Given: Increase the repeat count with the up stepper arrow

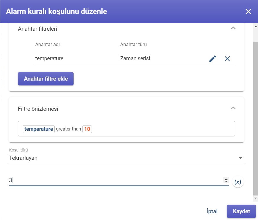Looking at the screenshot, I should [226, 179].
